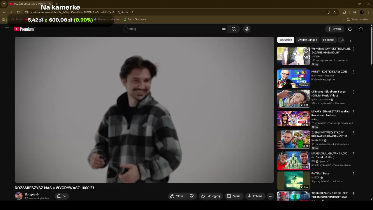Open Bungee channel avatar

(19, 196)
